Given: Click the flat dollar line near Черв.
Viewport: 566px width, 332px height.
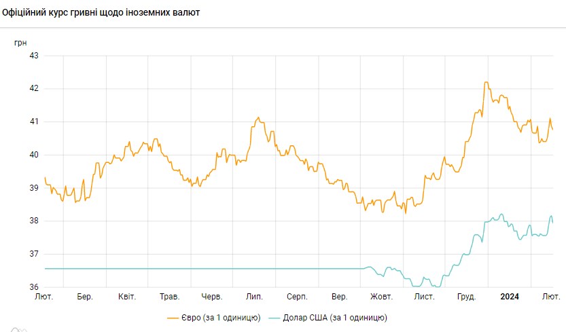Looking at the screenshot, I should (212, 269).
